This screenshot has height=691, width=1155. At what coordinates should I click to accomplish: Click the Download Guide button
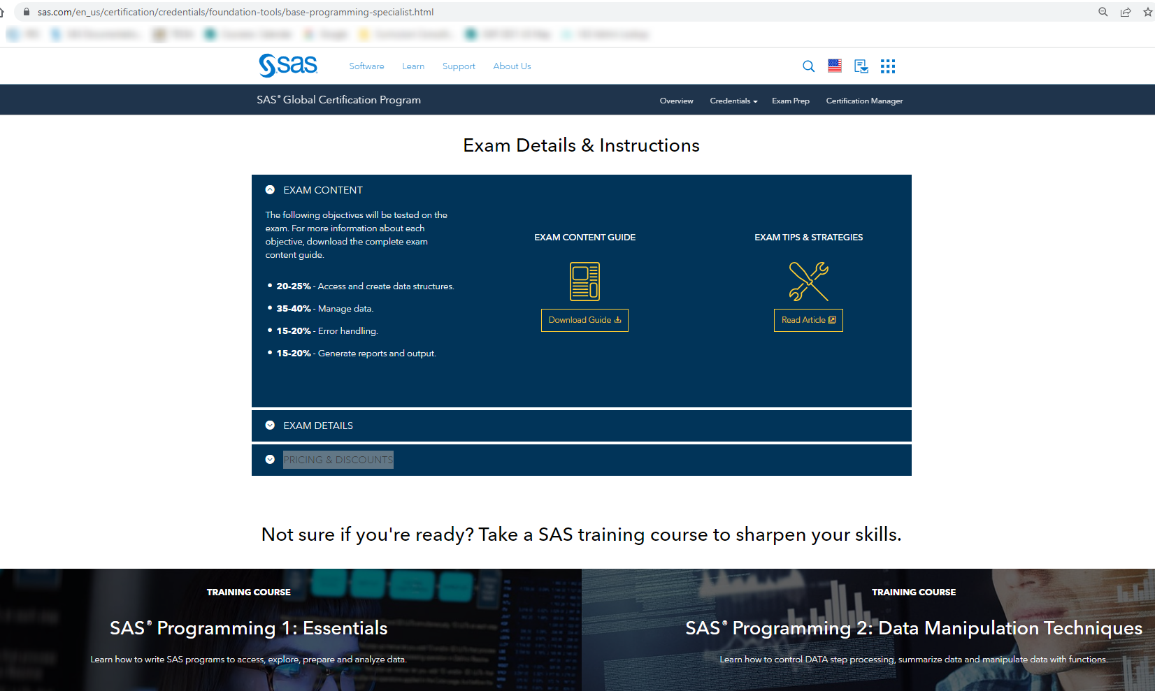584,320
